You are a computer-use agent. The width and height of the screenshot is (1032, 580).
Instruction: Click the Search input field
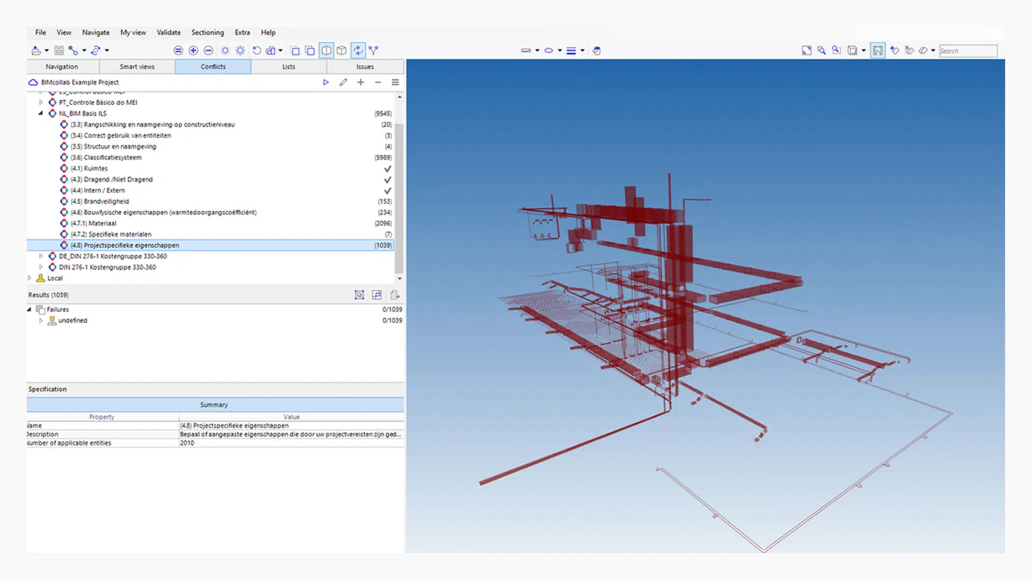969,51
